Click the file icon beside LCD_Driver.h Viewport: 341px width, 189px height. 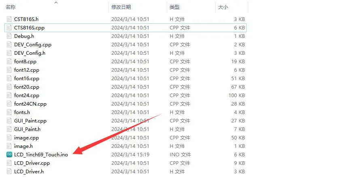(9, 171)
